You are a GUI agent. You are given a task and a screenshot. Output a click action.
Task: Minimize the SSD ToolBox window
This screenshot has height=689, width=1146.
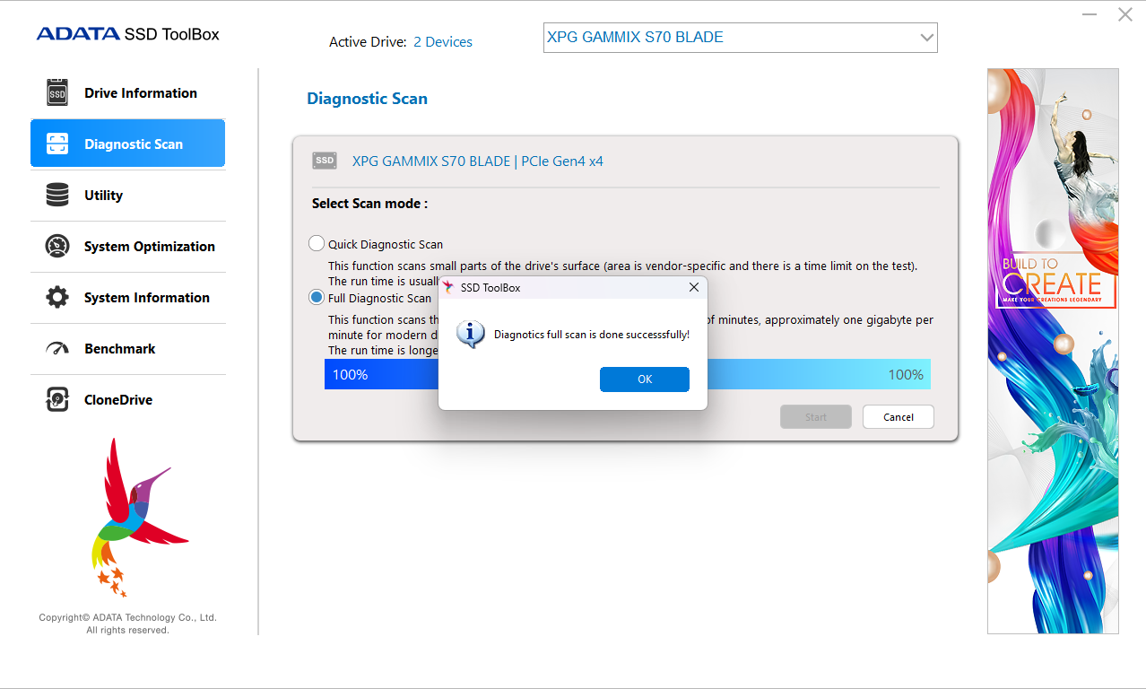tap(1089, 14)
